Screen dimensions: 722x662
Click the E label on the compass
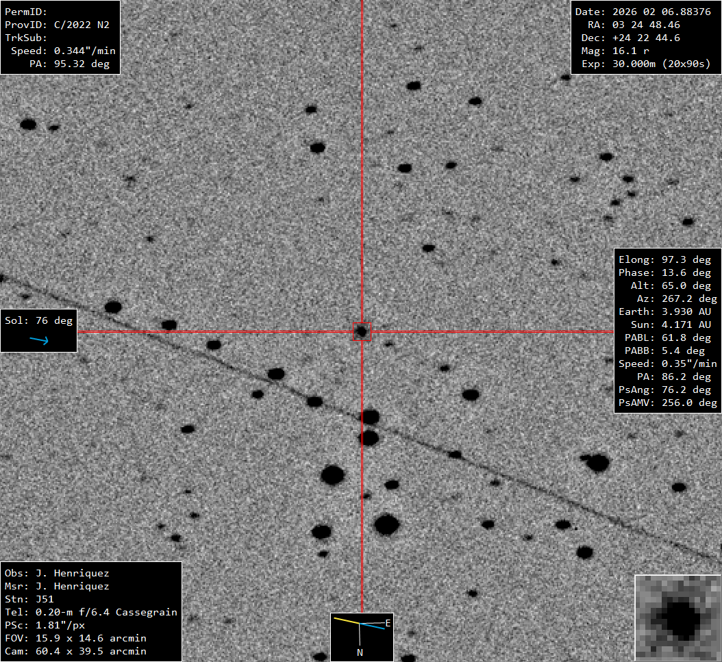[x=388, y=623]
